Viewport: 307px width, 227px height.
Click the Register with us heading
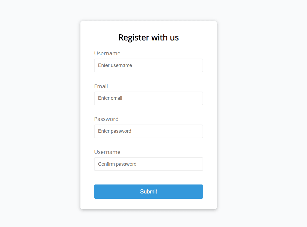click(x=149, y=38)
